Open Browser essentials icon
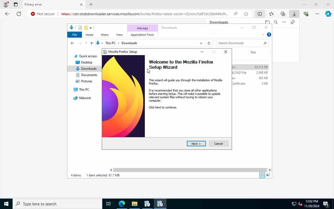This screenshot has width=334, height=209. [x=306, y=14]
